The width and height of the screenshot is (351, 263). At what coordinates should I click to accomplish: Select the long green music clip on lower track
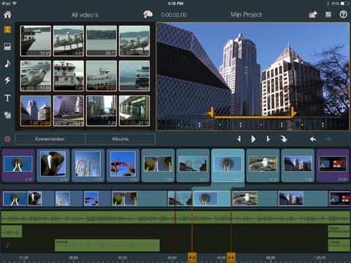point(107,245)
